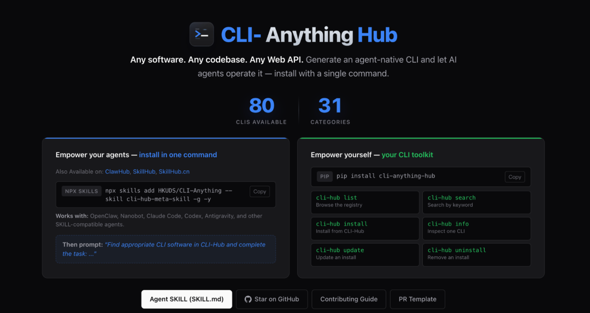Click the 'Install from CLI-Hub' description
The image size is (590, 313).
(x=340, y=232)
